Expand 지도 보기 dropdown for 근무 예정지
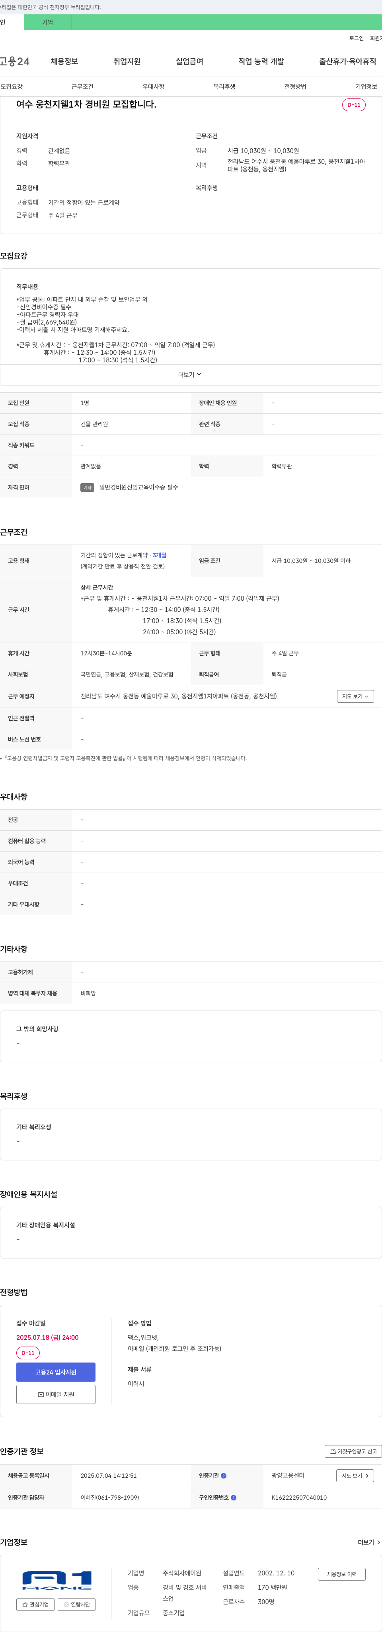 click(355, 696)
